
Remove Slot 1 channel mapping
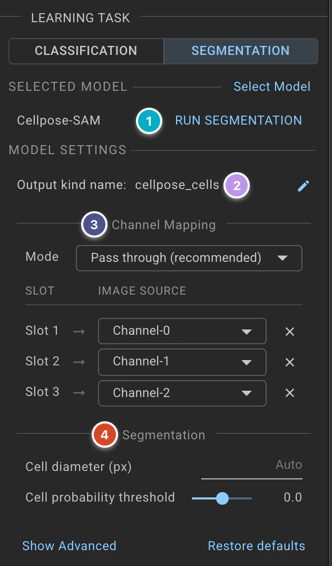[290, 332]
